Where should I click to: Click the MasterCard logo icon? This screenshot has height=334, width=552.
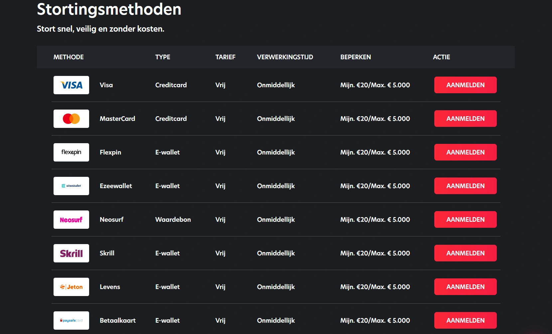click(x=71, y=119)
